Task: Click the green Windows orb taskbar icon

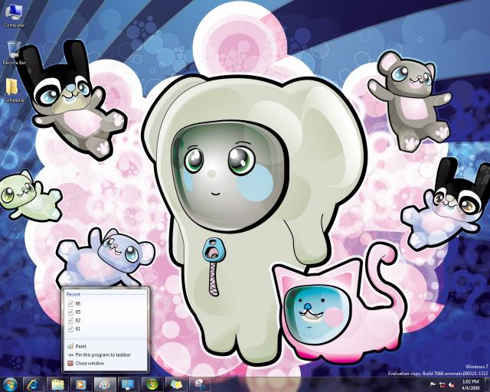Action: [152, 384]
